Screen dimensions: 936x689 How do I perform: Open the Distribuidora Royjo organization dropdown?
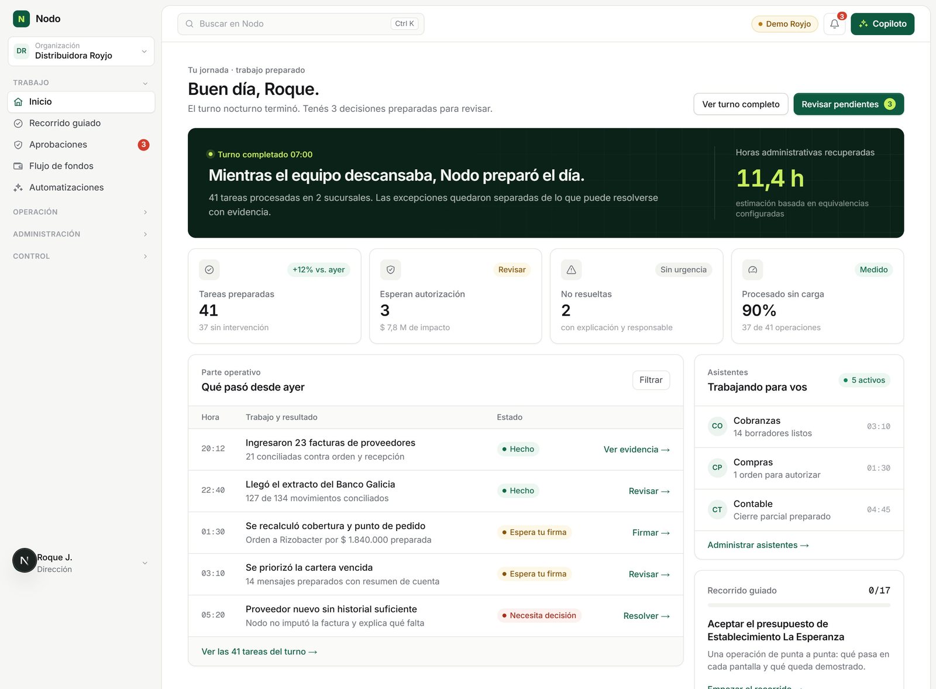point(81,51)
